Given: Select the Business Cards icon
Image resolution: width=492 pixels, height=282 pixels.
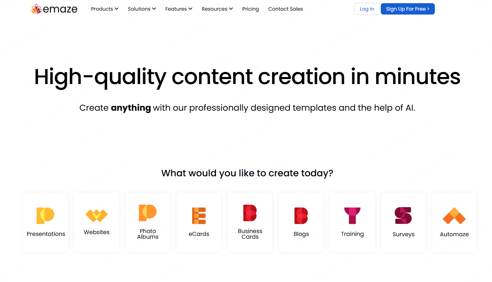Looking at the screenshot, I should pyautogui.click(x=250, y=213).
